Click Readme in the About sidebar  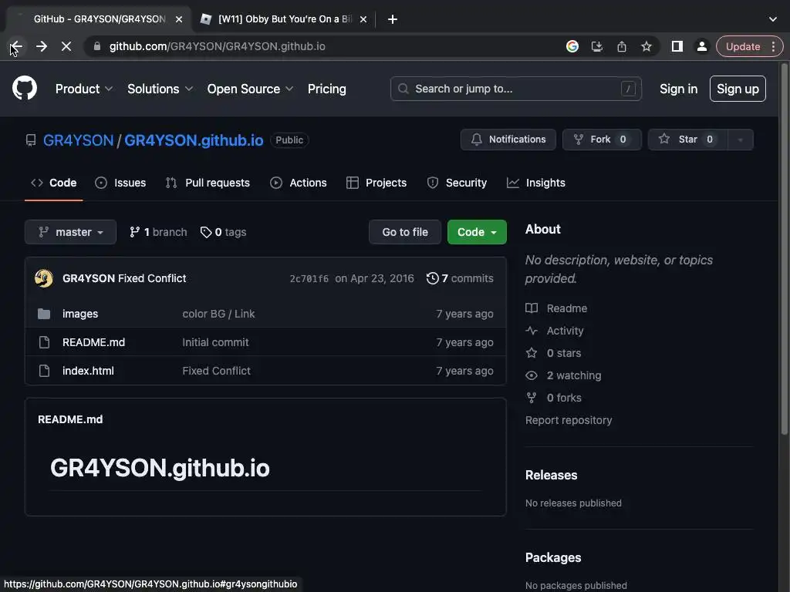(x=557, y=308)
